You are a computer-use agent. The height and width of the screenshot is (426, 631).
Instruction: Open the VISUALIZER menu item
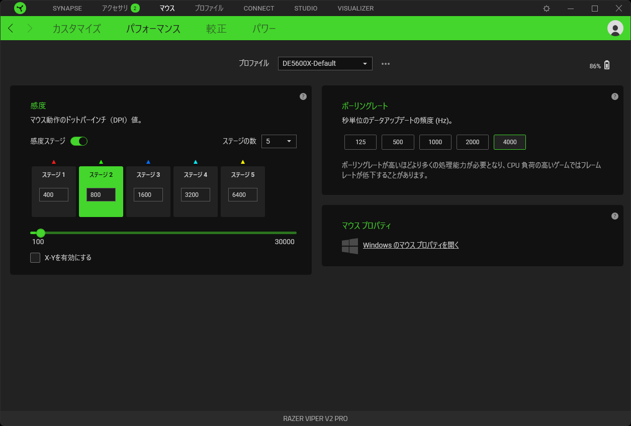355,8
